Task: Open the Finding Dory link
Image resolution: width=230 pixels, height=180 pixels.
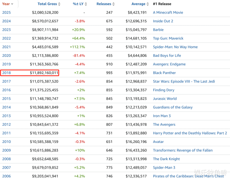Action: tap(164, 90)
